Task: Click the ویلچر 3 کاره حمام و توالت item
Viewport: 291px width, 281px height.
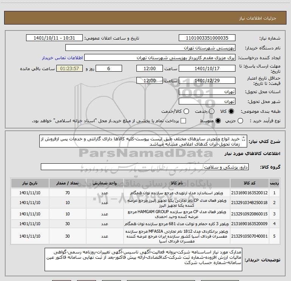Action: click(177, 224)
